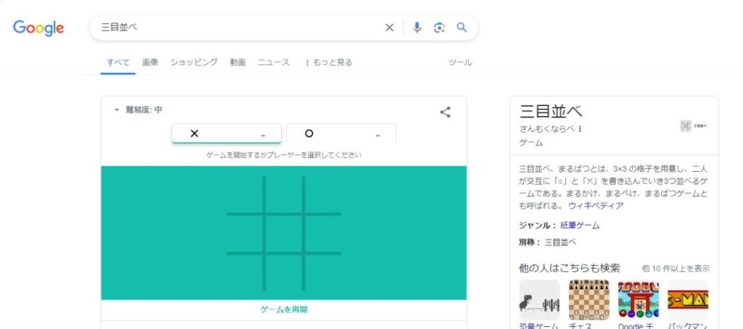Click the 三目並べ panel thumbnail image
743x329 pixels.
click(x=694, y=125)
